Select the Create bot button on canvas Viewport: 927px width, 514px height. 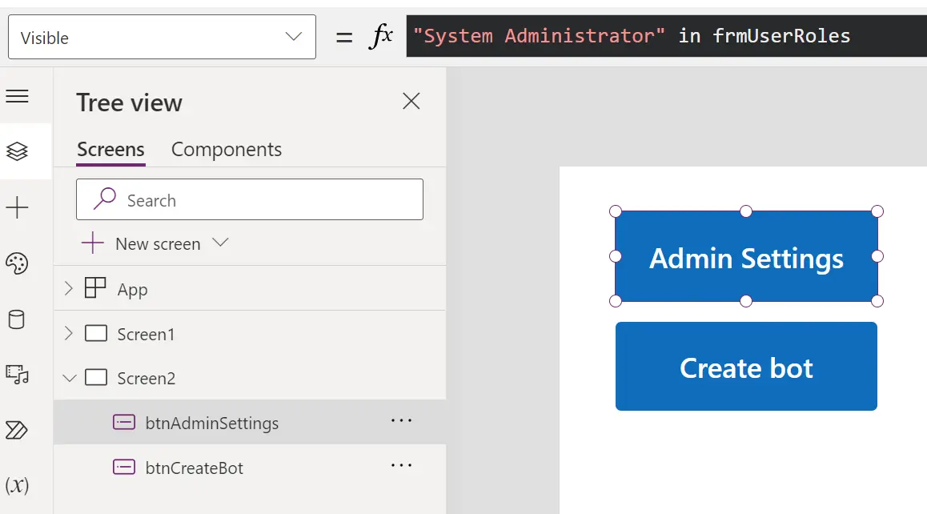click(745, 367)
